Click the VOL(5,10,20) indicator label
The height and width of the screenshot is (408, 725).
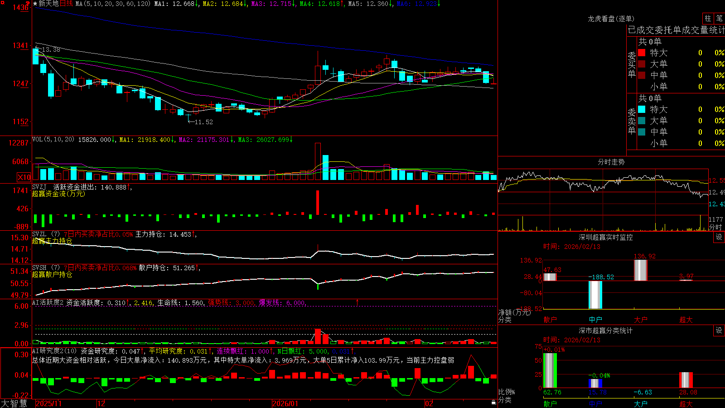coord(53,140)
